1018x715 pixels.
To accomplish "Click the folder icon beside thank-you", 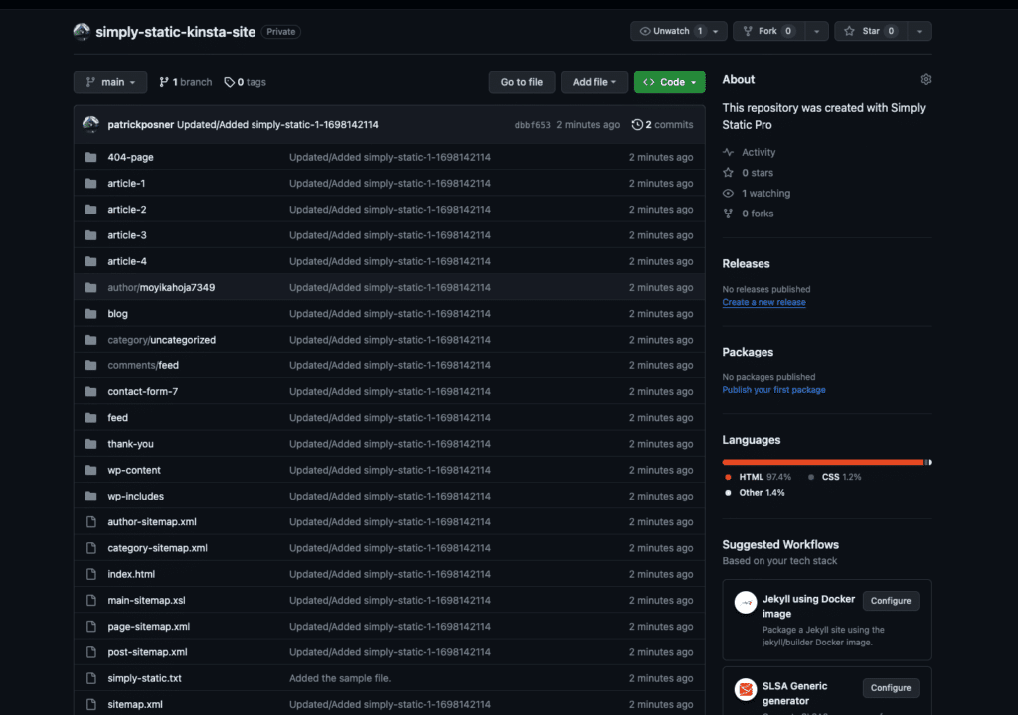I will point(90,444).
